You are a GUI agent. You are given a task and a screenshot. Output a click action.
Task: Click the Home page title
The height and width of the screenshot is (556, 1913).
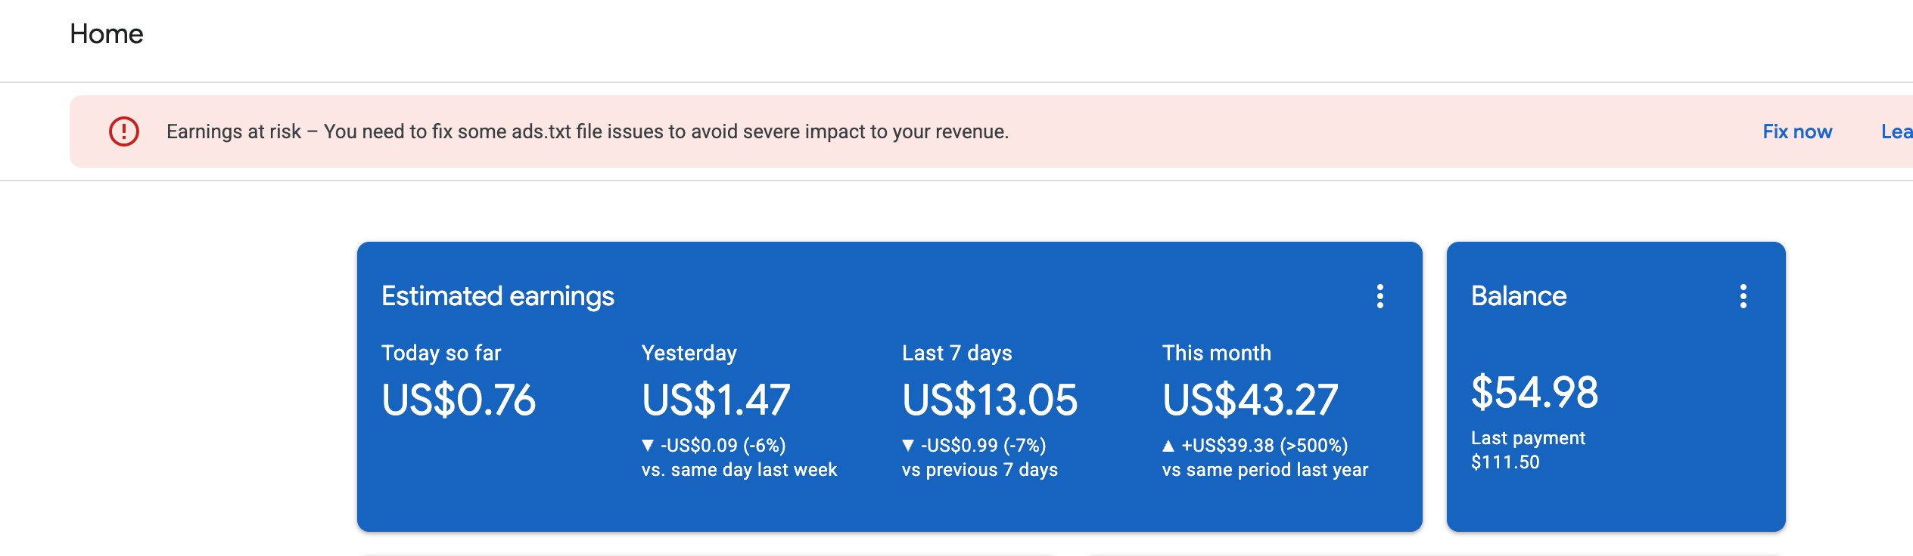(107, 34)
